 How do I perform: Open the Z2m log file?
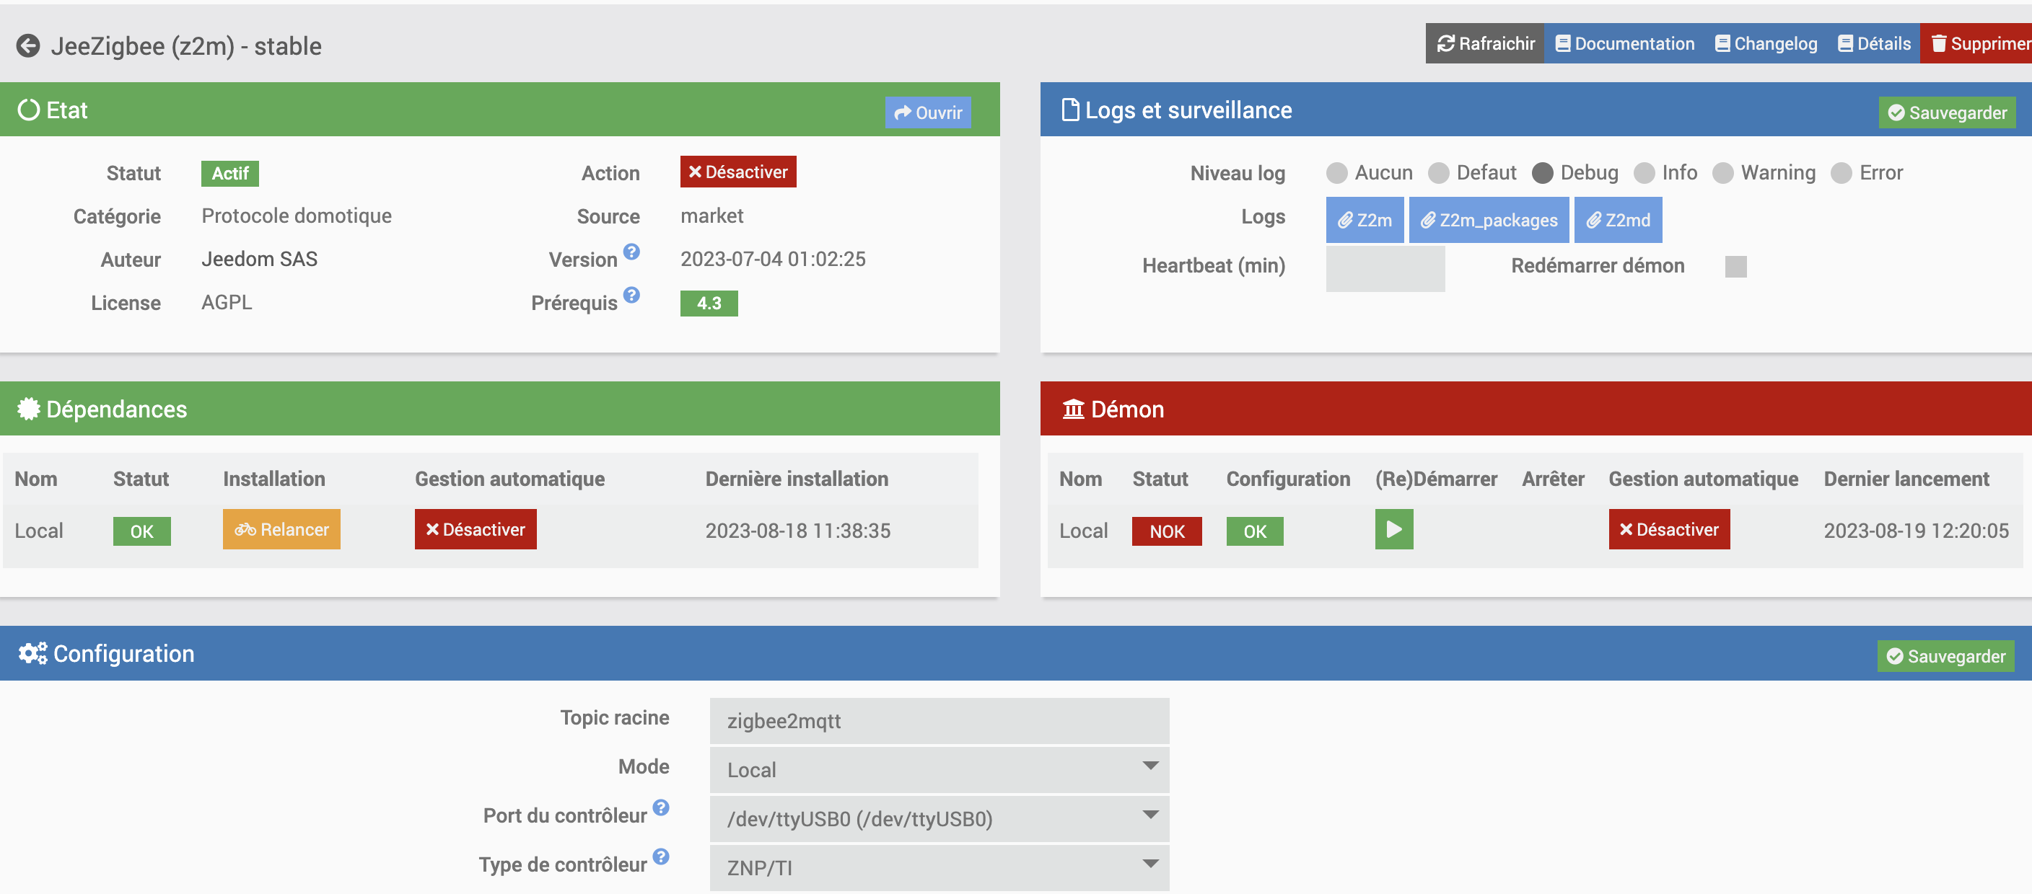[1364, 220]
